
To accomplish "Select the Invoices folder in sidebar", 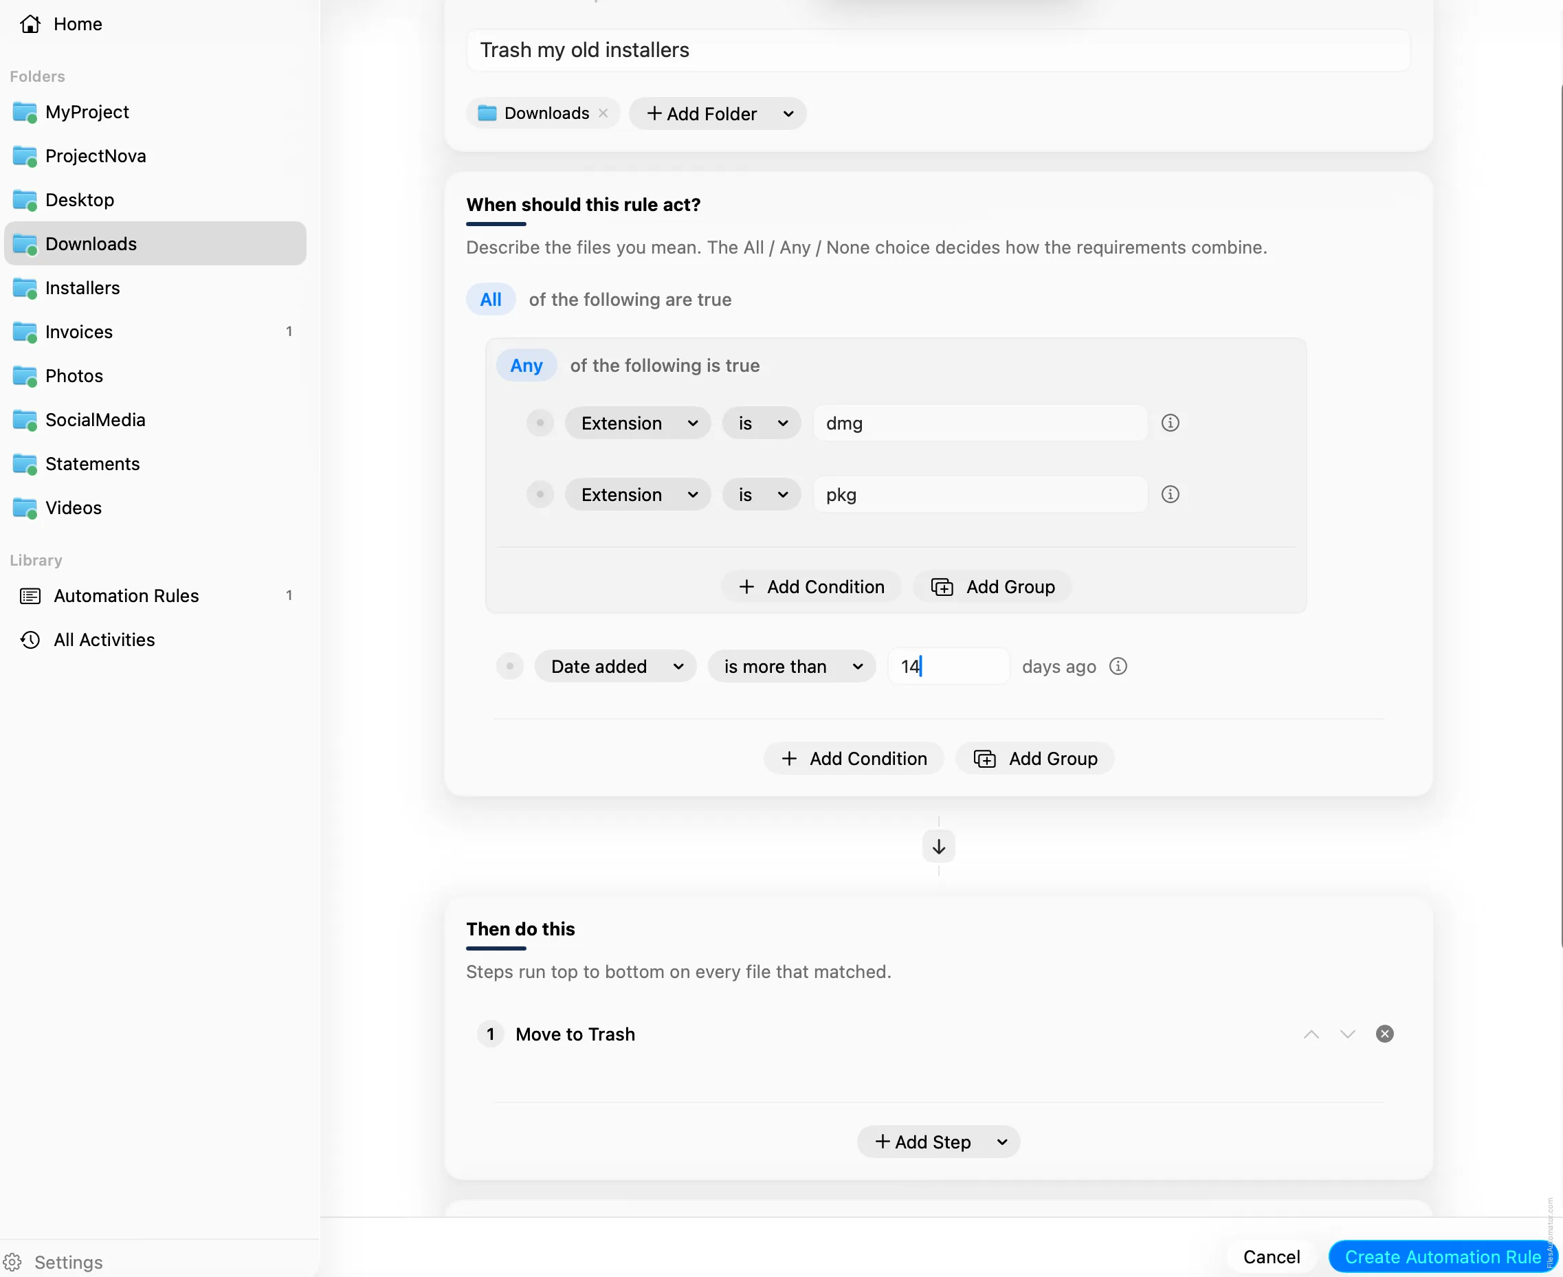I will [x=155, y=332].
